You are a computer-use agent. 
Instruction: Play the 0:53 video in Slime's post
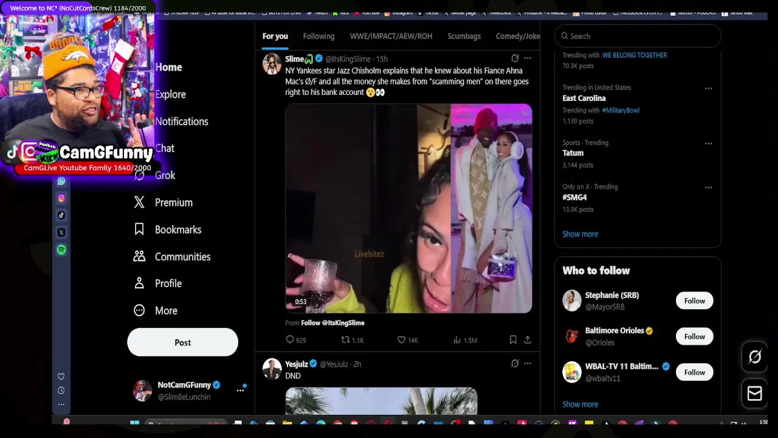408,208
